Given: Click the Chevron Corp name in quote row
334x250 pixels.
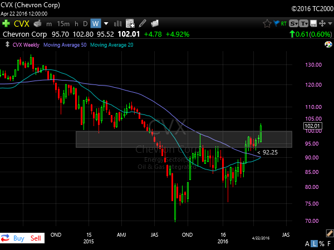Looking at the screenshot, I should (x=24, y=34).
